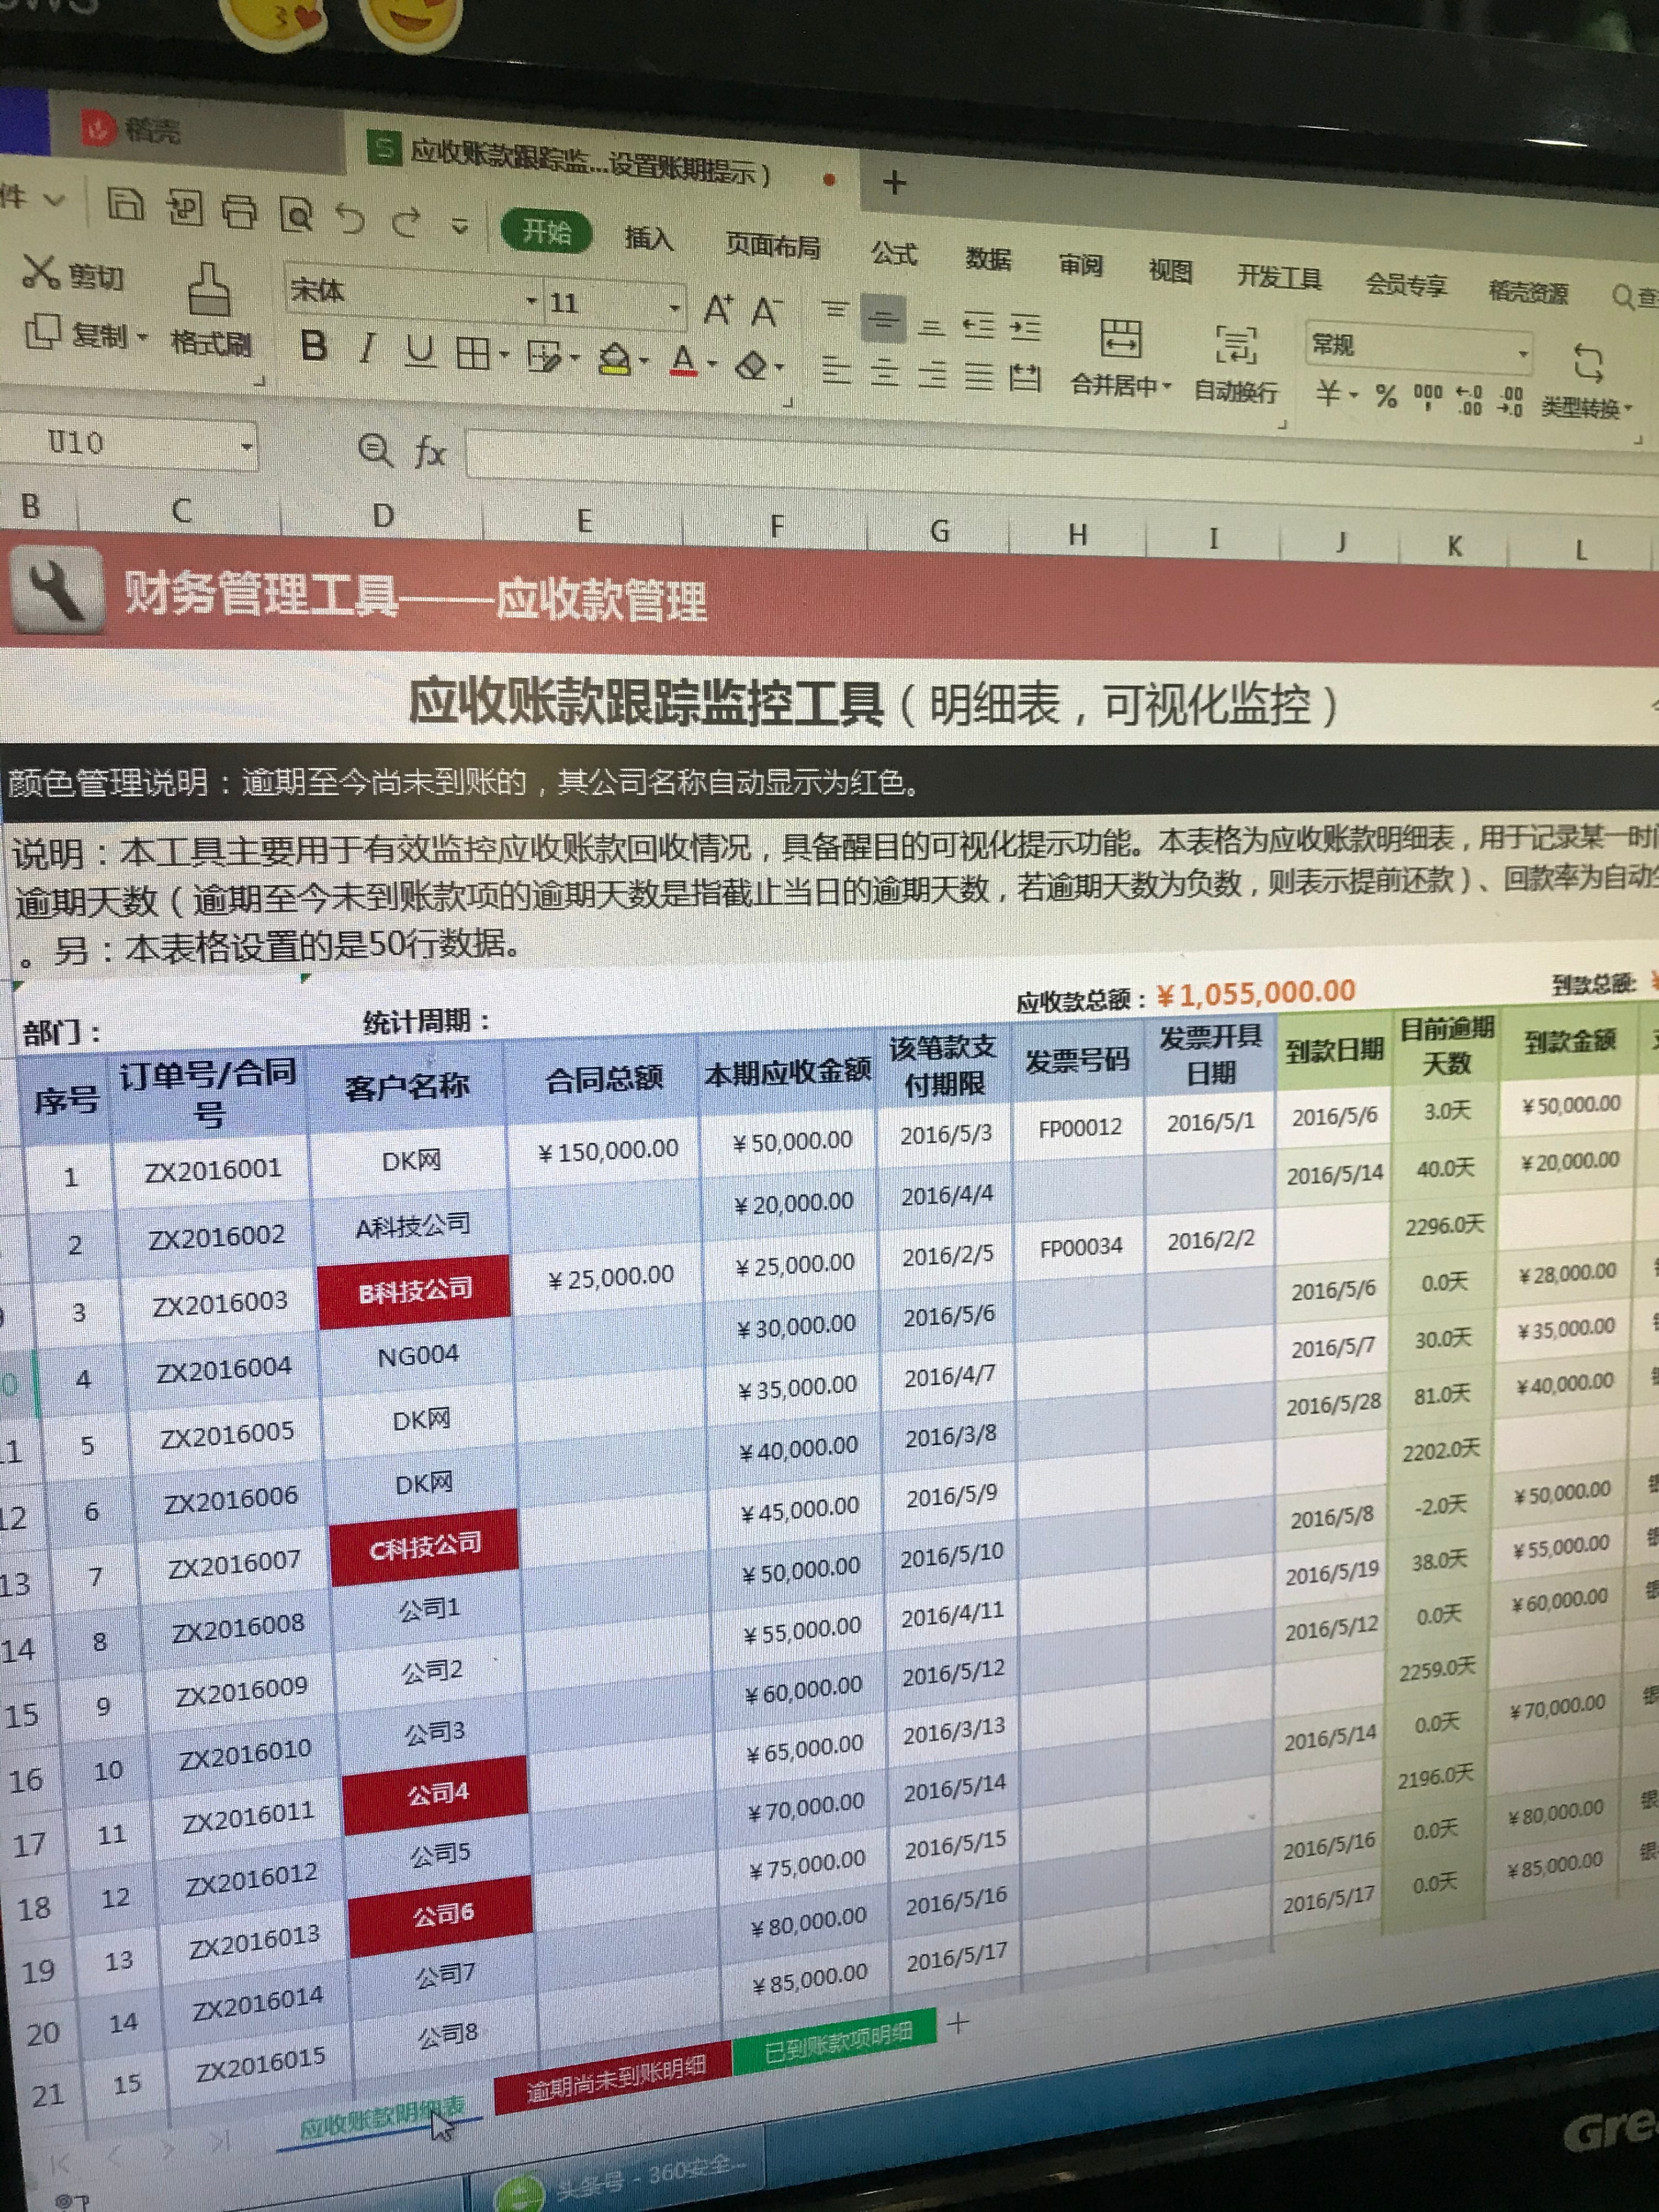Align text left
This screenshot has width=1659, height=2212.
835,370
